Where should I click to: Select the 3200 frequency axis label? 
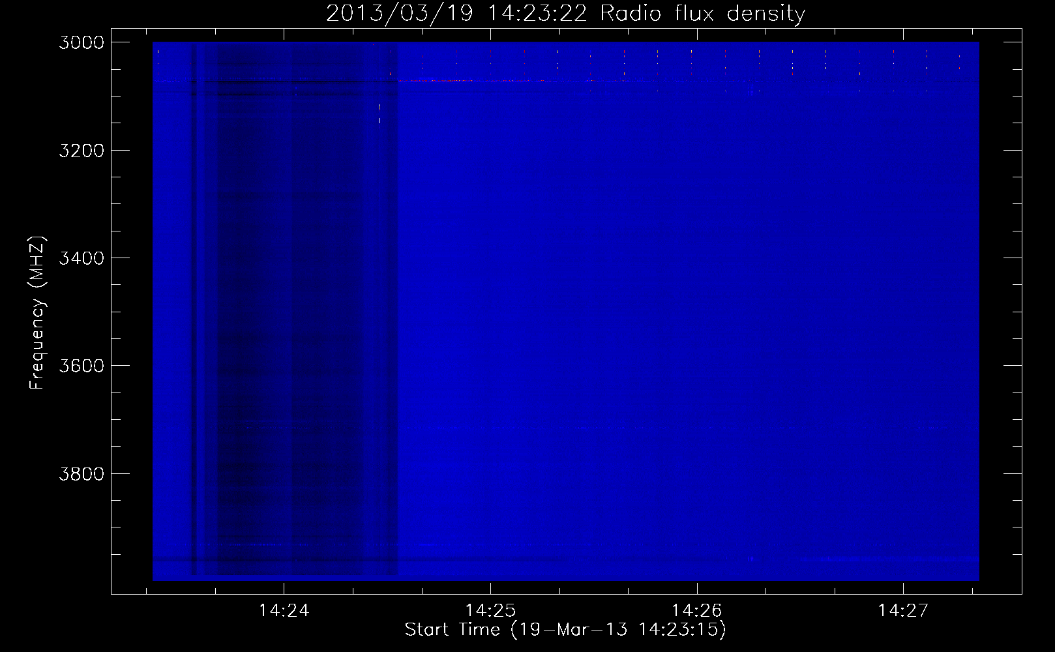(82, 151)
